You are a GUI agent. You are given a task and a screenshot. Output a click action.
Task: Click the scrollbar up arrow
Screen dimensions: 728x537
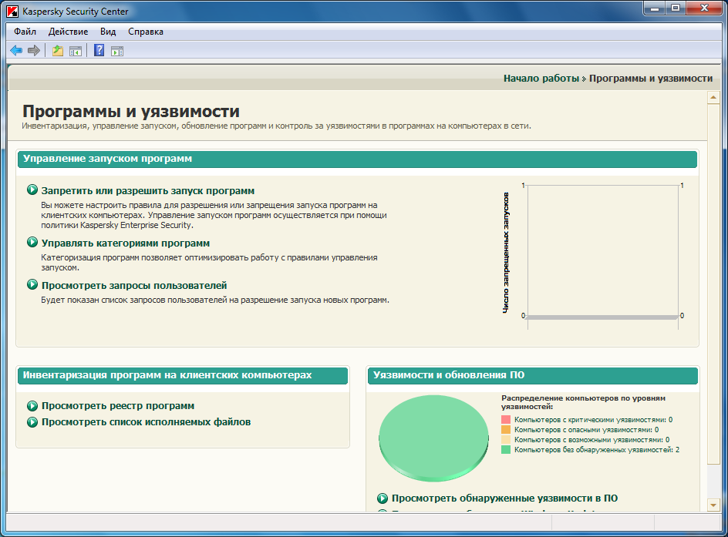713,98
